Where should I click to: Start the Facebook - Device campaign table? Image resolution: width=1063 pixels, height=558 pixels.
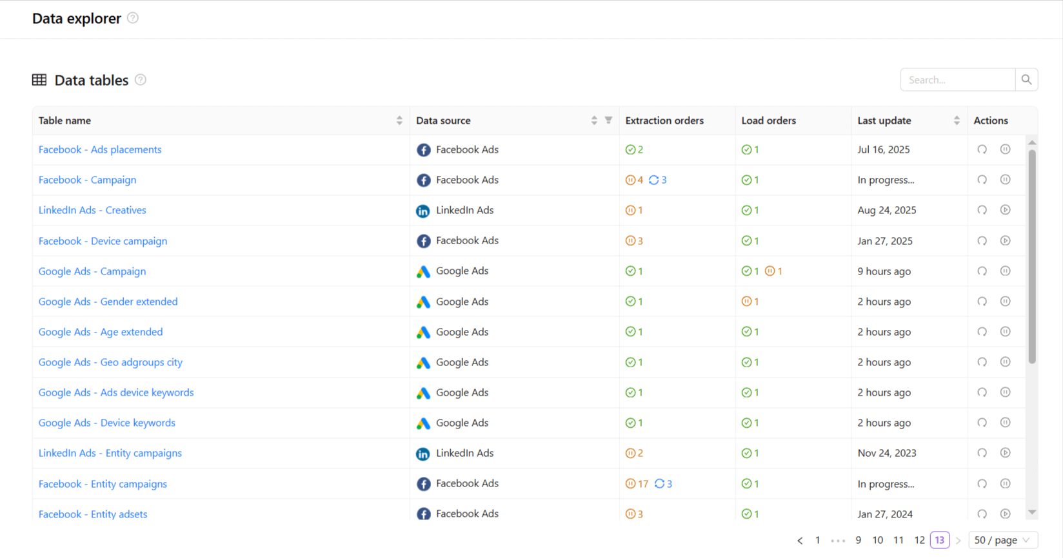(x=1005, y=241)
